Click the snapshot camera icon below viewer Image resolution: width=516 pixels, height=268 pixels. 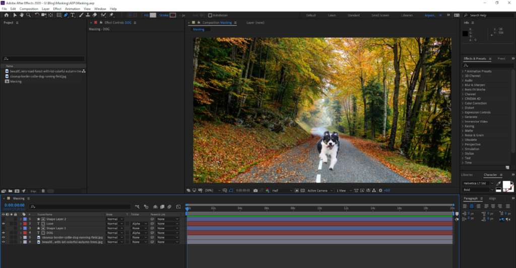[255, 190]
